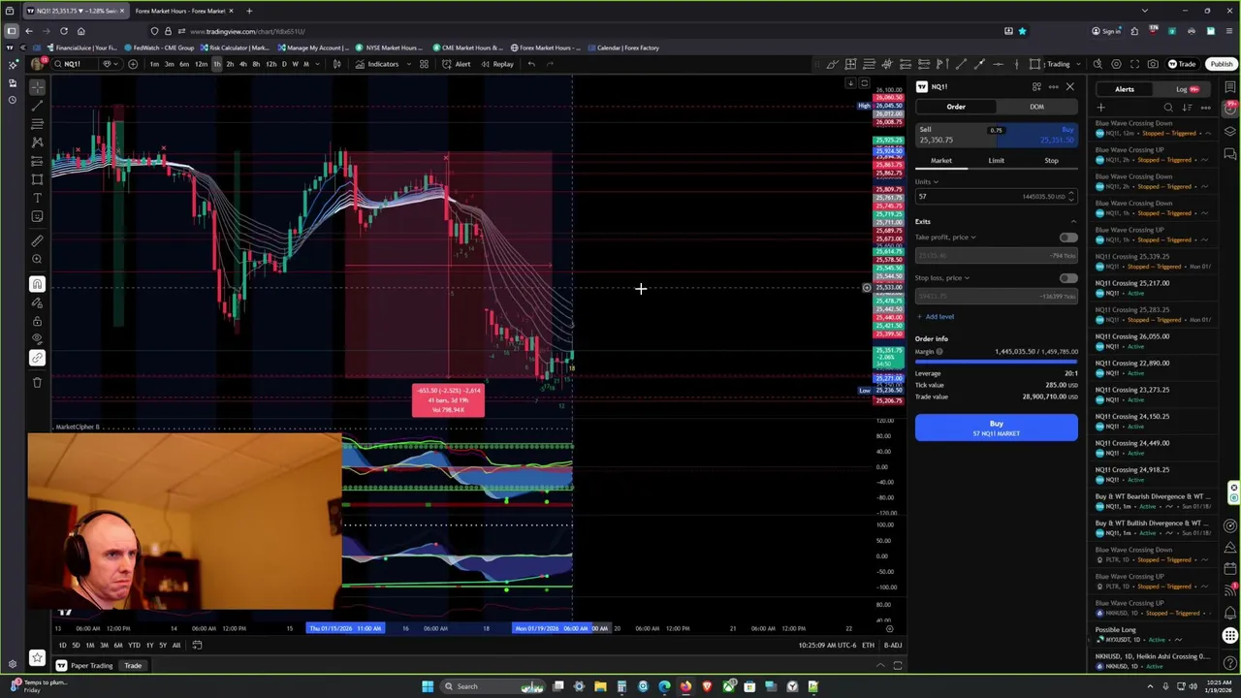The height and width of the screenshot is (698, 1241).
Task: Remove drawings with trash icon
Action: tap(37, 382)
